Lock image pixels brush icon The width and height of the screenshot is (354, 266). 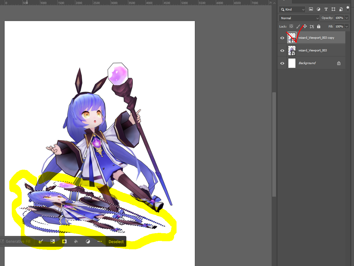point(298,26)
